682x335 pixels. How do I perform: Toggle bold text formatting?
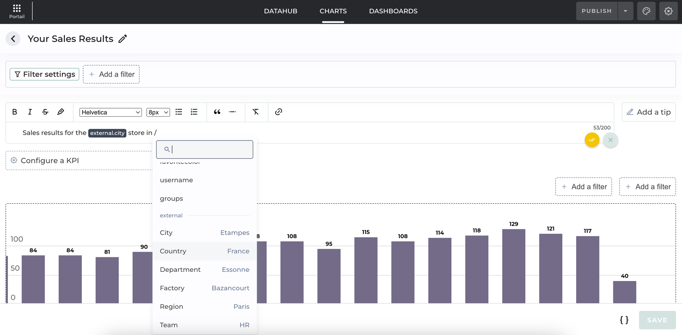coord(15,112)
